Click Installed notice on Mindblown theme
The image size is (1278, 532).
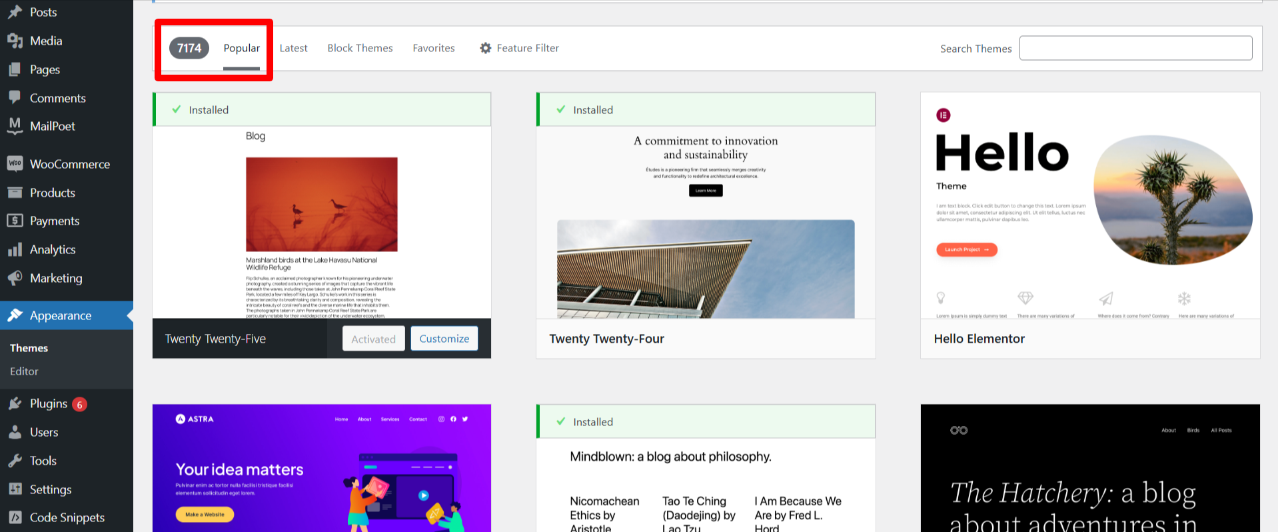[x=706, y=421]
